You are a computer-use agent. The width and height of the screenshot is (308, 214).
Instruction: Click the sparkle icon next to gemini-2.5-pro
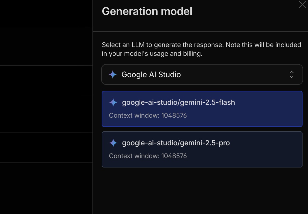click(x=113, y=143)
